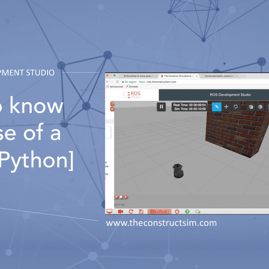The height and width of the screenshot is (269, 269).
Task: Activate the translate move tool
Action: [x=226, y=107]
